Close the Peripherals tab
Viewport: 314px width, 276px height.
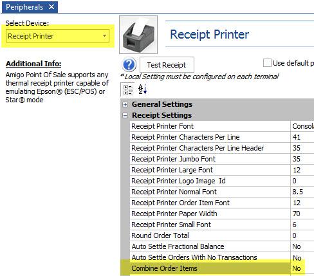51,7
